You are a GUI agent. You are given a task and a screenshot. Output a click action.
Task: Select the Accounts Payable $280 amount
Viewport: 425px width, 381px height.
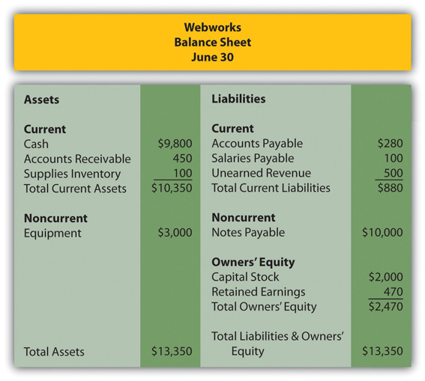391,144
